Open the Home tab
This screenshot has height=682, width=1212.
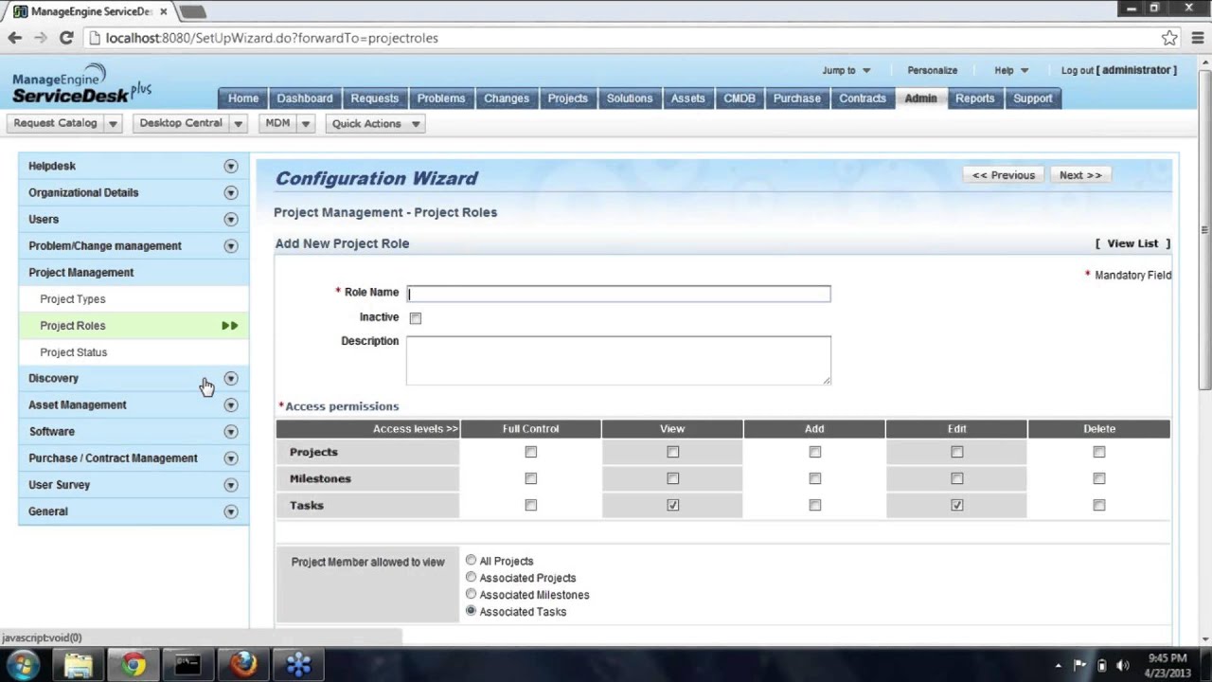[x=243, y=99]
